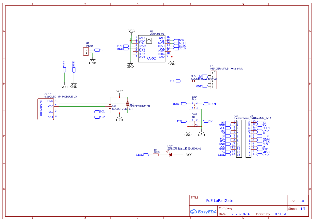This screenshot has width=314, height=222.
Task: Select the RA-02 LoRa module symbol
Action: pos(152,48)
